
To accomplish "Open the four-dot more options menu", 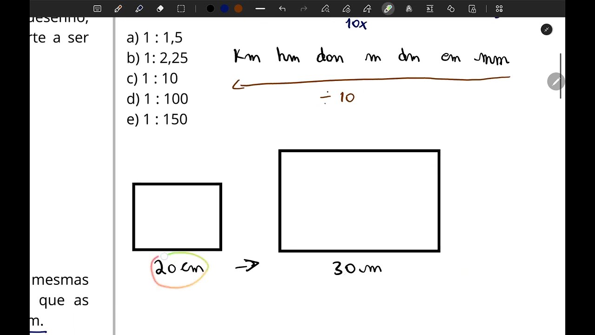I will click(x=499, y=9).
